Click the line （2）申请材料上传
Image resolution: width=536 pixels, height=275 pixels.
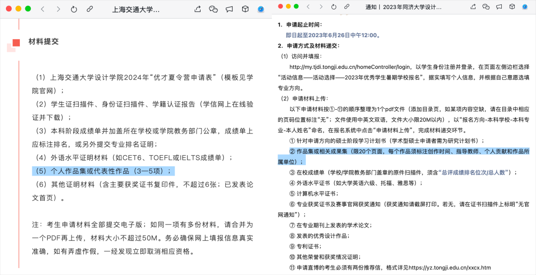pos(304,99)
